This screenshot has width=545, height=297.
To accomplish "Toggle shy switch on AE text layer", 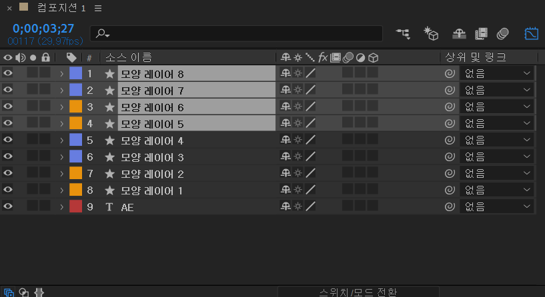I will point(286,206).
